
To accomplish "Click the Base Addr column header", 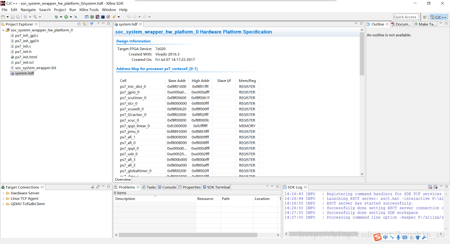I will pyautogui.click(x=177, y=81).
